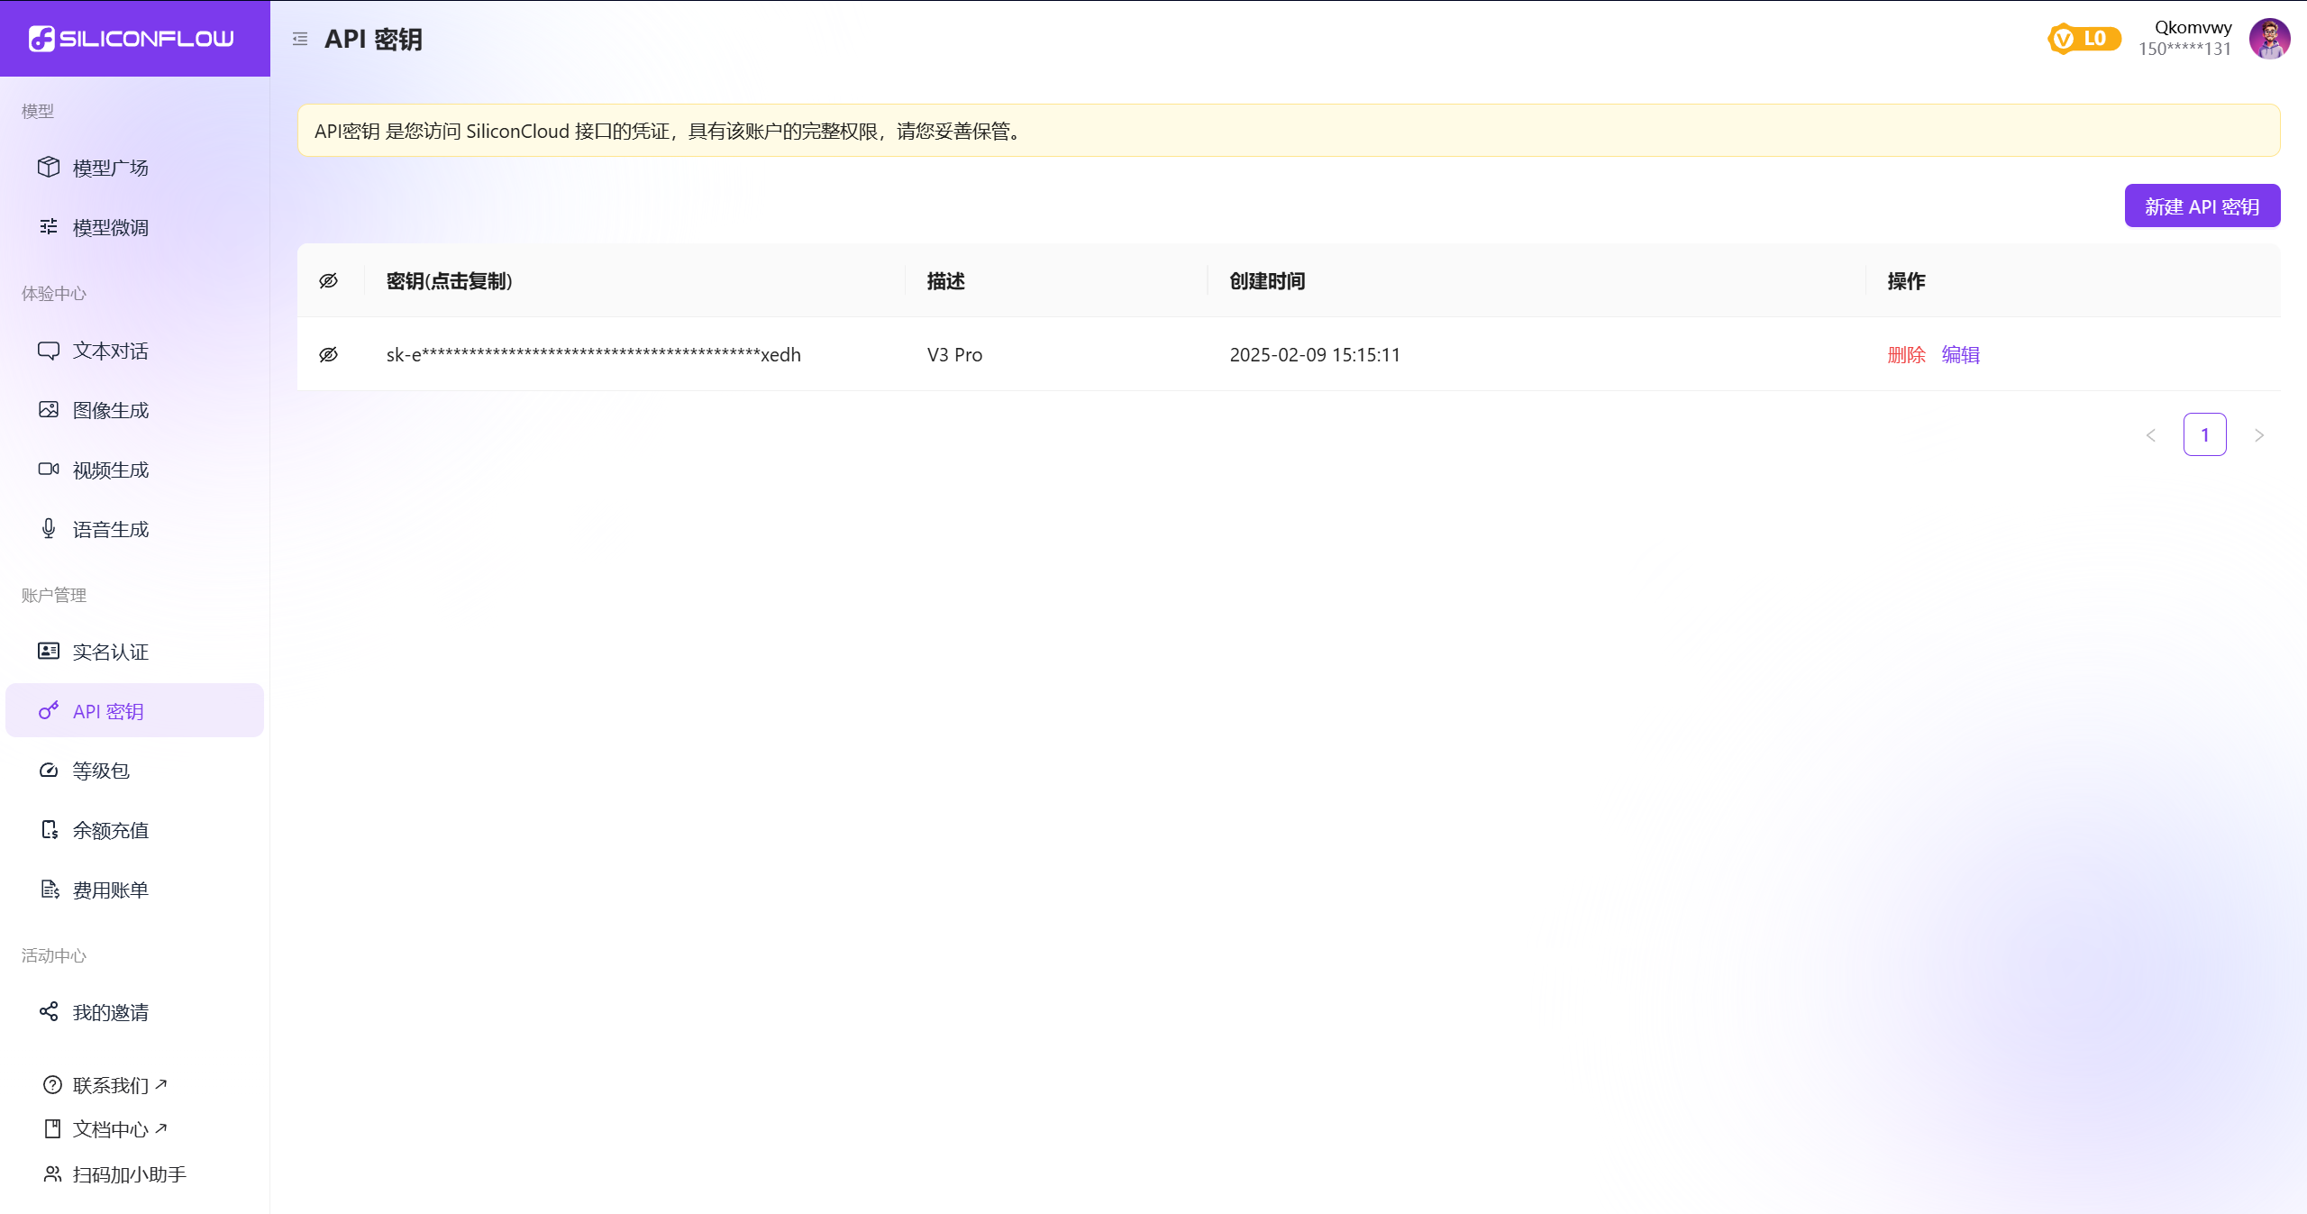Viewport: 2307px width, 1214px height.
Task: Open 余额充值 in sidebar
Action: click(134, 830)
